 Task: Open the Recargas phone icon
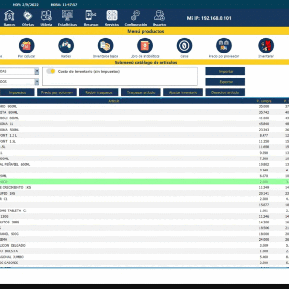tap(91, 16)
